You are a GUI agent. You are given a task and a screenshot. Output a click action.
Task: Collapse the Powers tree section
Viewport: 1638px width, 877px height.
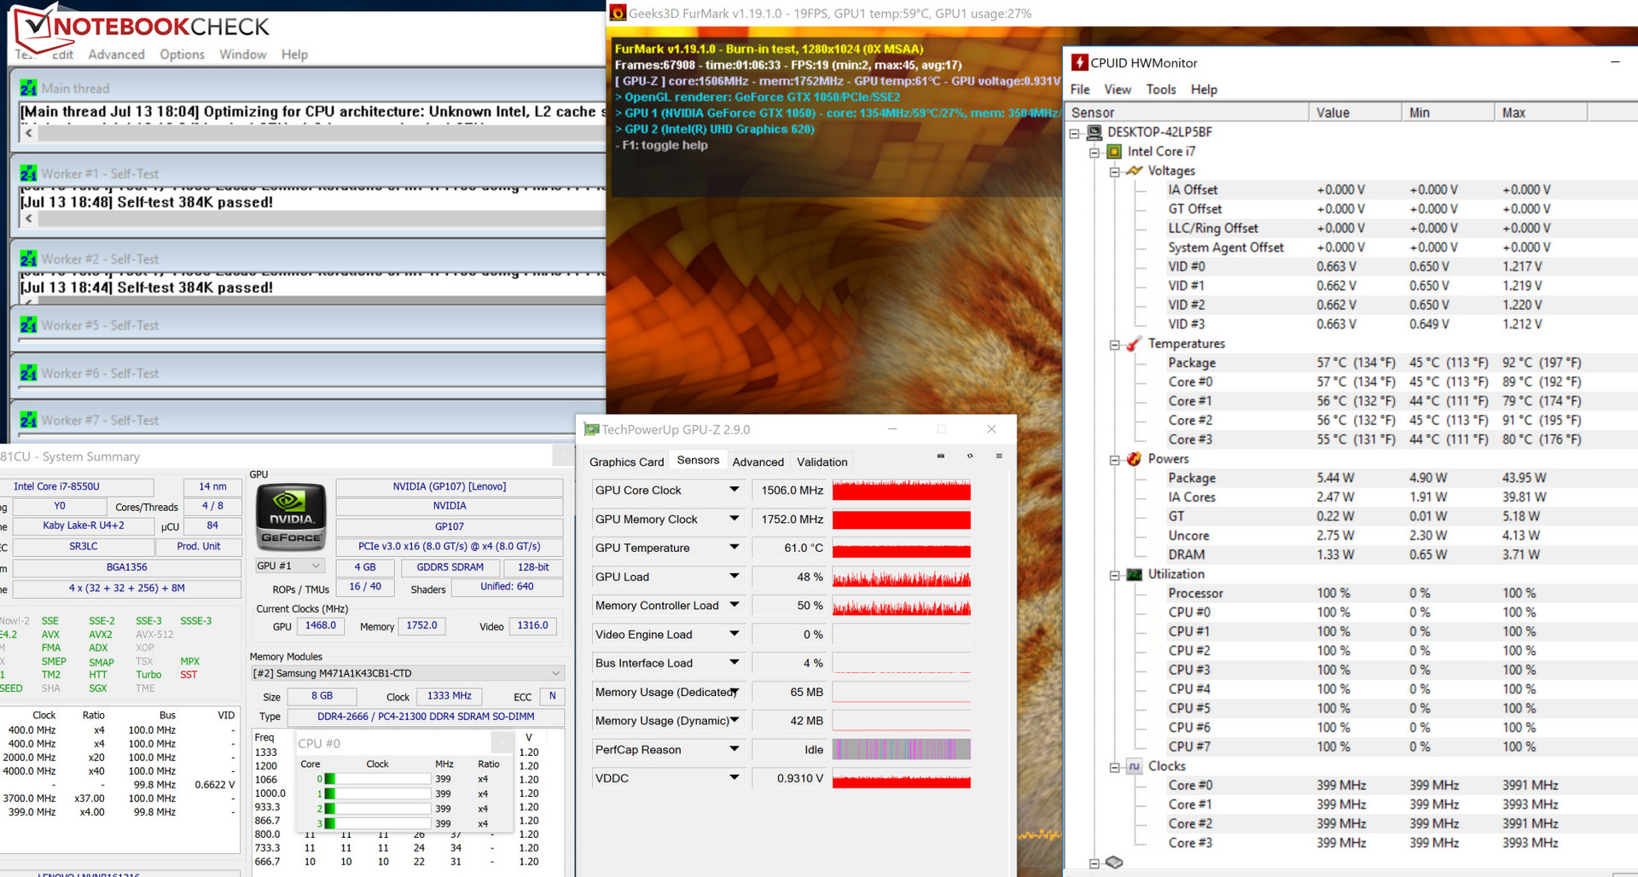1114,460
